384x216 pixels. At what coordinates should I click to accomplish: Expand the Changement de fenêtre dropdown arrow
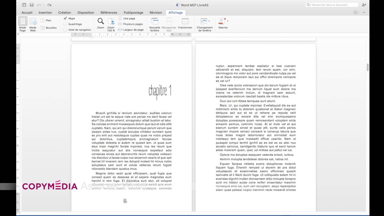[x=209, y=21]
